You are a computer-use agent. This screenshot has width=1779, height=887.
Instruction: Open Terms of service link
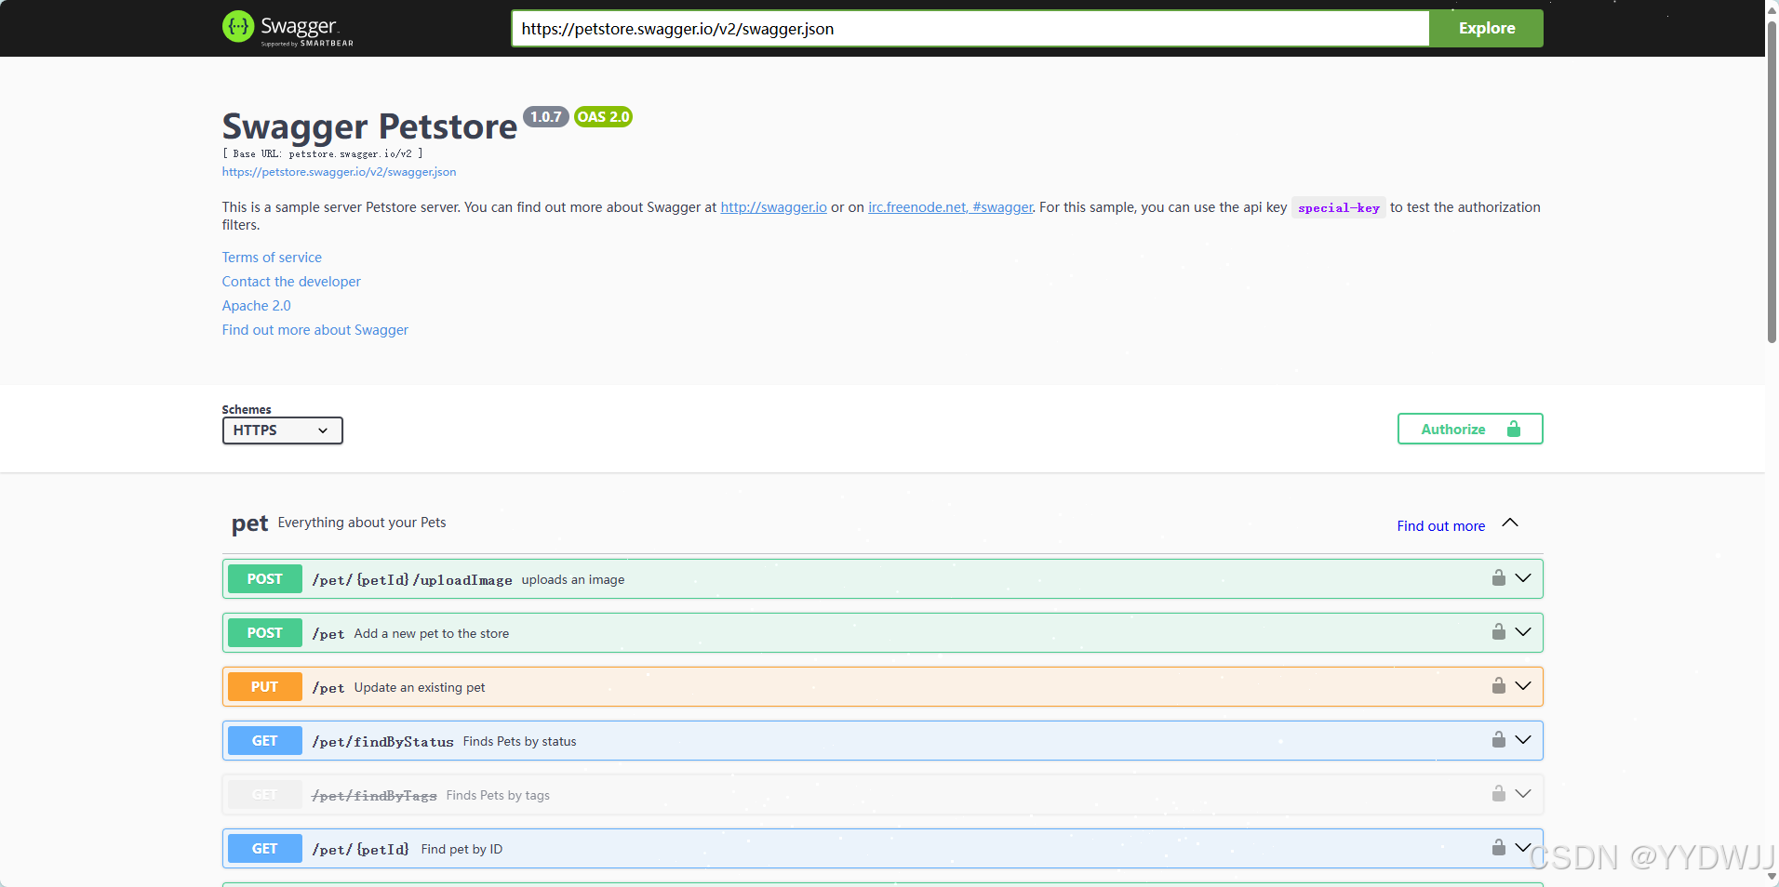pyautogui.click(x=272, y=258)
